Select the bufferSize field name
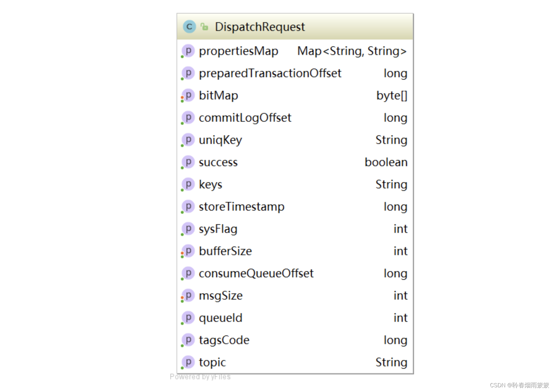 coord(225,251)
